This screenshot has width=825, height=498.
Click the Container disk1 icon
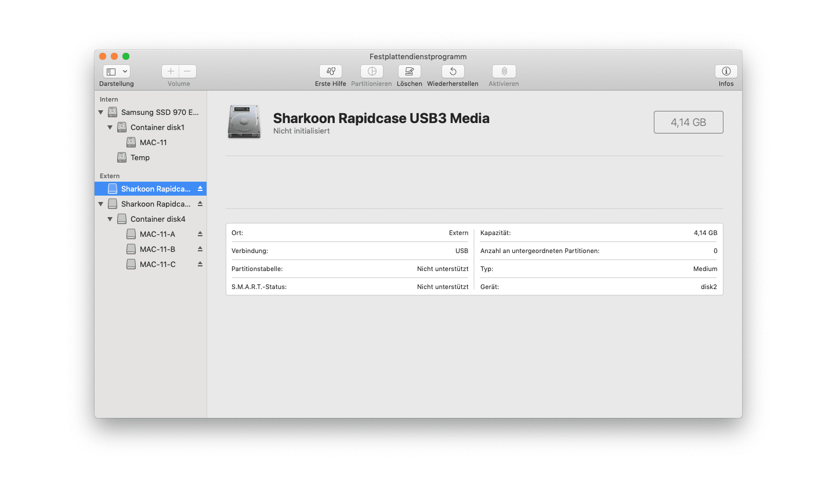point(122,128)
